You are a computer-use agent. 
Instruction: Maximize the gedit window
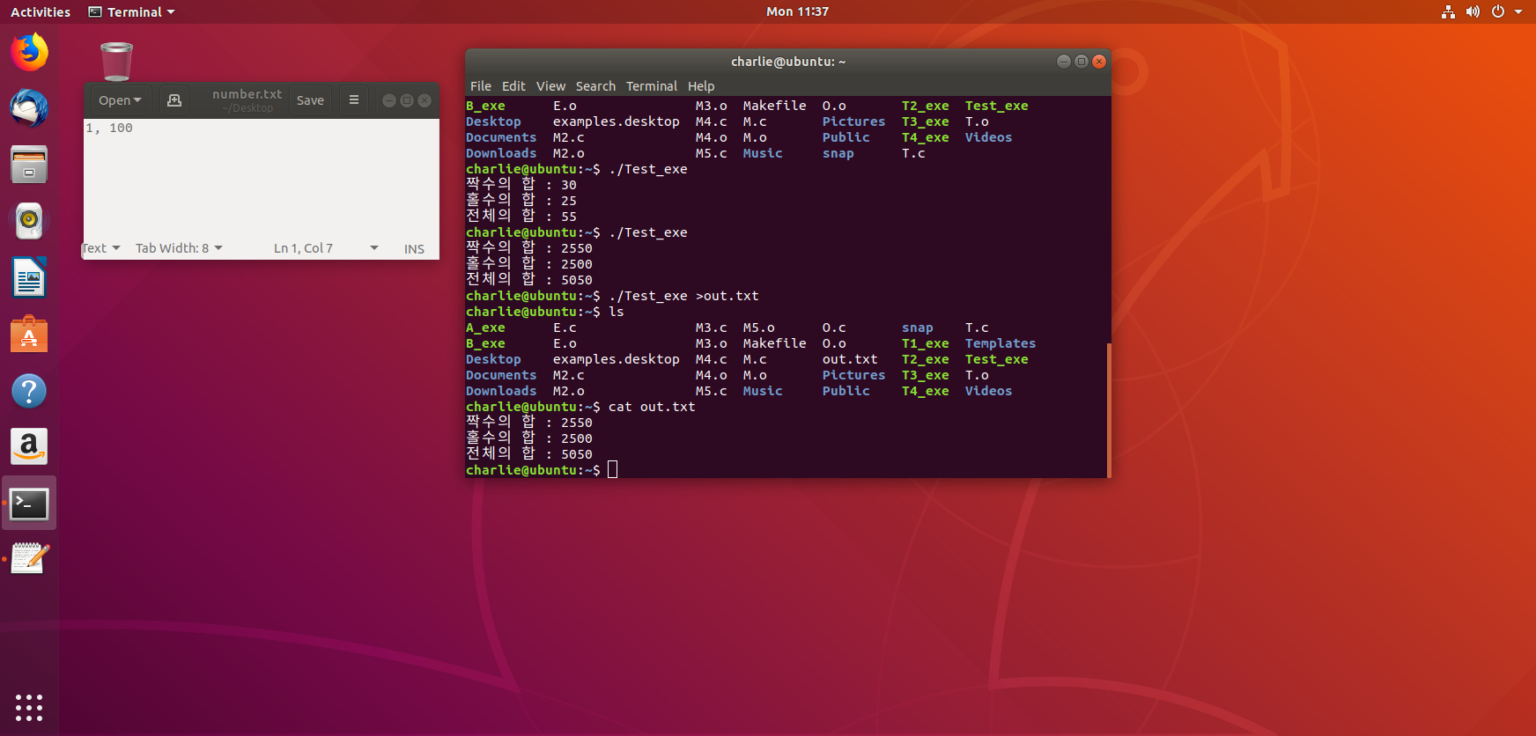tap(407, 100)
